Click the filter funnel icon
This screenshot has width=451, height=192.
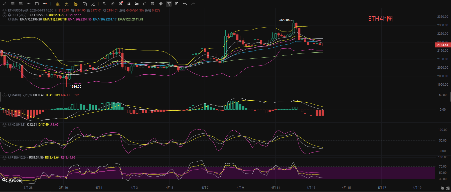[x=169, y=4]
